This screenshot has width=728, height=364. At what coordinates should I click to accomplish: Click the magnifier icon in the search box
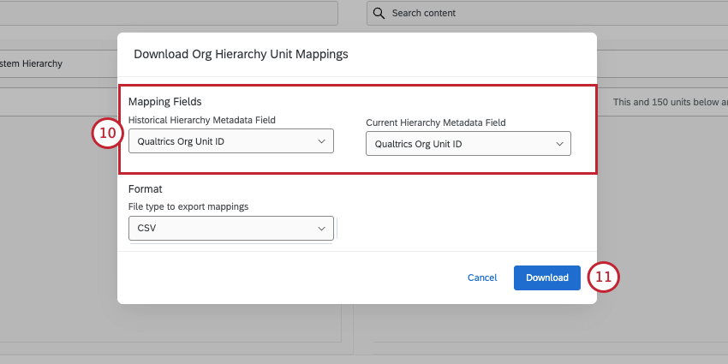[x=379, y=13]
